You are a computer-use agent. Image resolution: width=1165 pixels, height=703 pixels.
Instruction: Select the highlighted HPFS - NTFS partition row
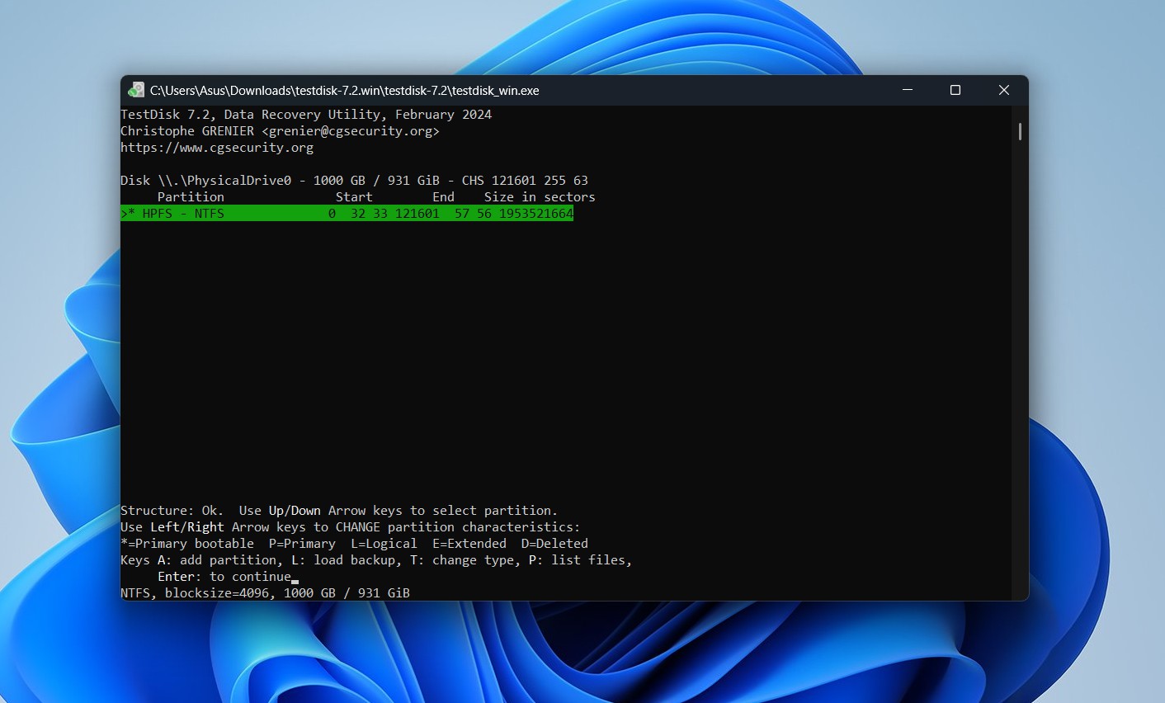click(347, 214)
